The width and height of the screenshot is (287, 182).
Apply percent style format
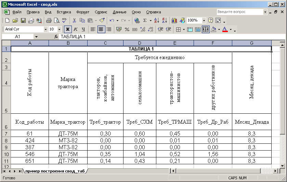pos(127,29)
